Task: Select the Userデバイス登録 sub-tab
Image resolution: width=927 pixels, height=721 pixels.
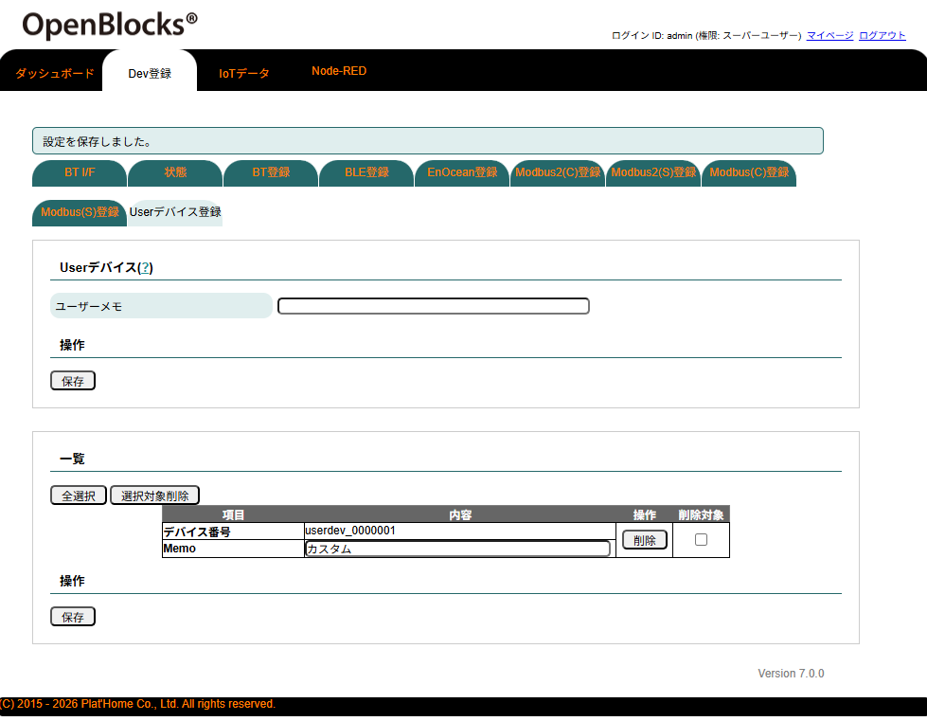Action: pyautogui.click(x=175, y=212)
